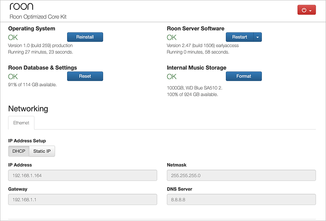Image resolution: width=326 pixels, height=221 pixels.
Task: Click the IP Address label above its field
Action: click(x=20, y=165)
